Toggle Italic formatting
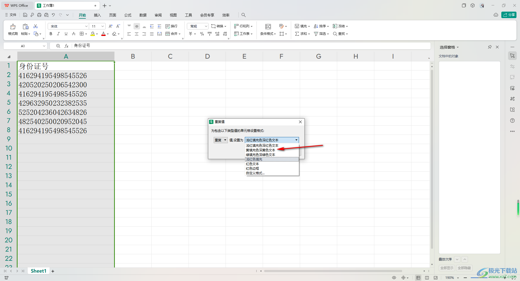 pyautogui.click(x=58, y=34)
